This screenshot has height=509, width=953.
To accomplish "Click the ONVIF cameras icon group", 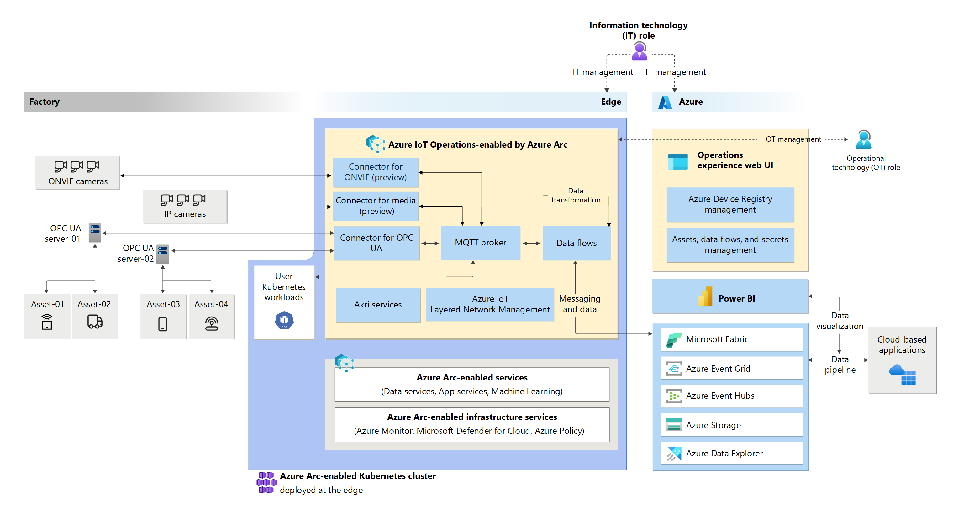I will pos(77,166).
